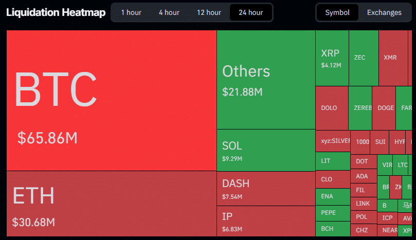The height and width of the screenshot is (240, 416).
Task: Select the IP $6.83M tile
Action: point(265,220)
